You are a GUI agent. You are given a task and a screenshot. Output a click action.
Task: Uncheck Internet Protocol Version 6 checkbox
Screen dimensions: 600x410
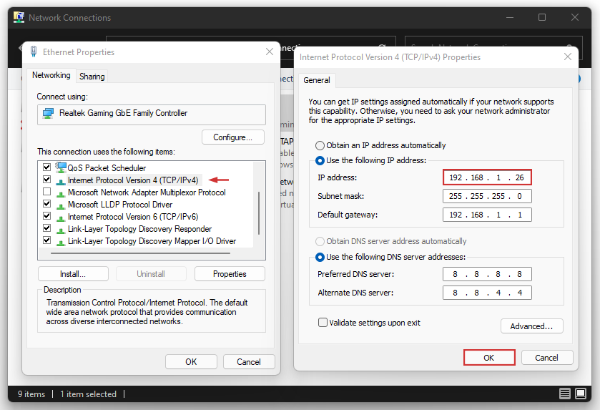click(46, 215)
